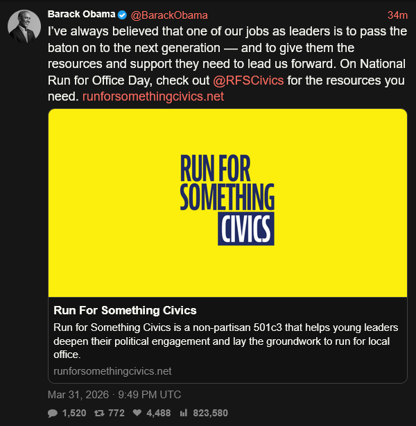Viewport: 416px width, 426px height.
Task: Click the reply speech bubble icon
Action: coord(53,413)
